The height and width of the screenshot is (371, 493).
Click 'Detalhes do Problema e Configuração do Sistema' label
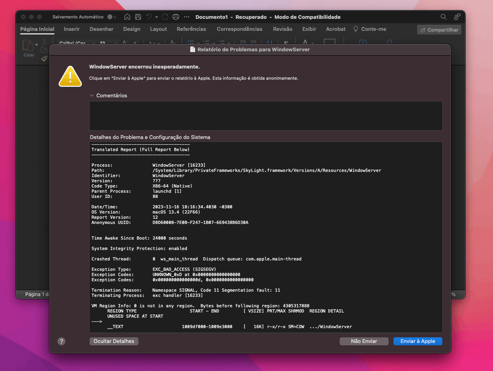point(150,137)
